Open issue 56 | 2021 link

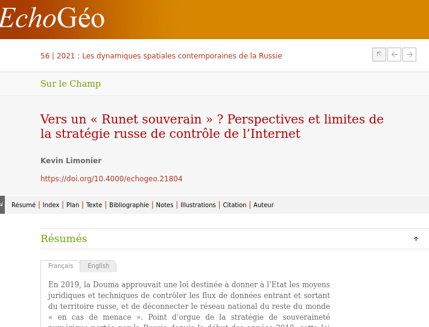tap(161, 56)
